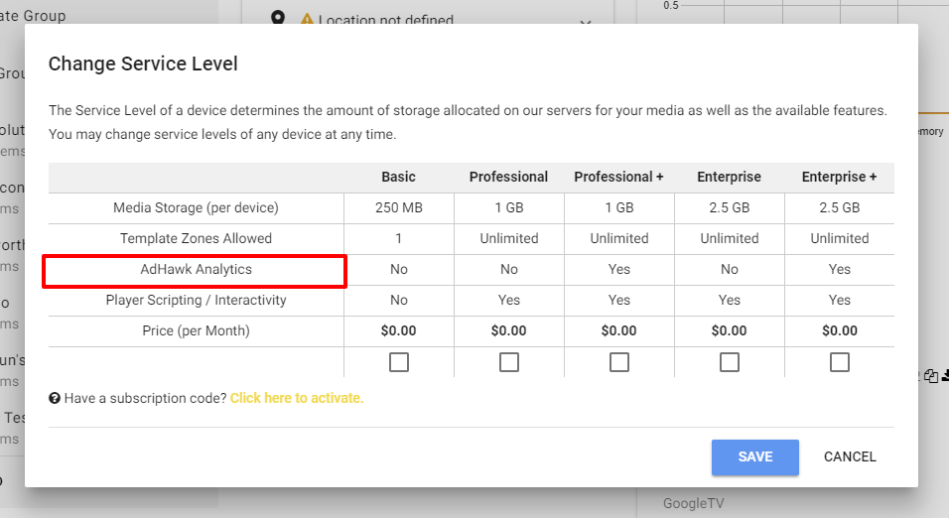Click the Enterprise column header
This screenshot has height=518, width=949.
(x=729, y=177)
